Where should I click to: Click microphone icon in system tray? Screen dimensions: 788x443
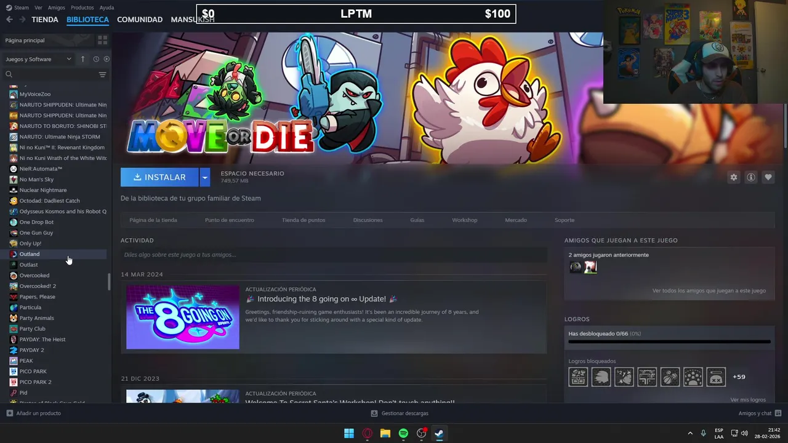click(703, 433)
